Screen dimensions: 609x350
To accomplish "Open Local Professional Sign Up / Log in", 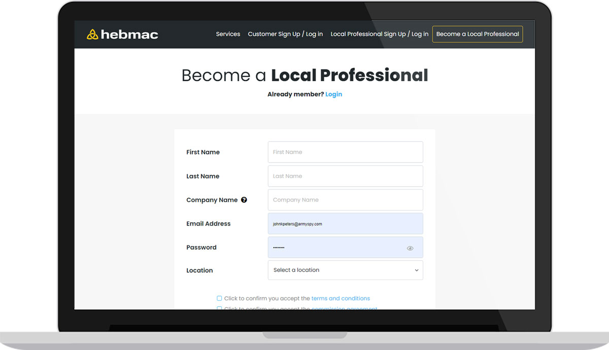I will pyautogui.click(x=379, y=34).
